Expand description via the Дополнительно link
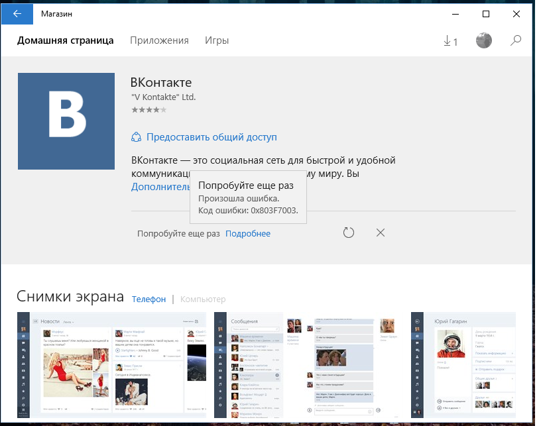The width and height of the screenshot is (543, 426). (160, 187)
